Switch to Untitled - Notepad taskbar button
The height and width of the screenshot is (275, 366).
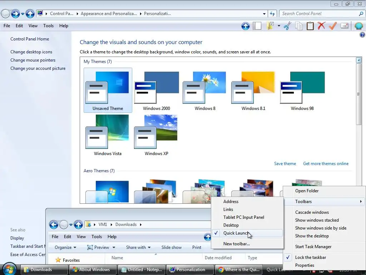[x=142, y=270]
